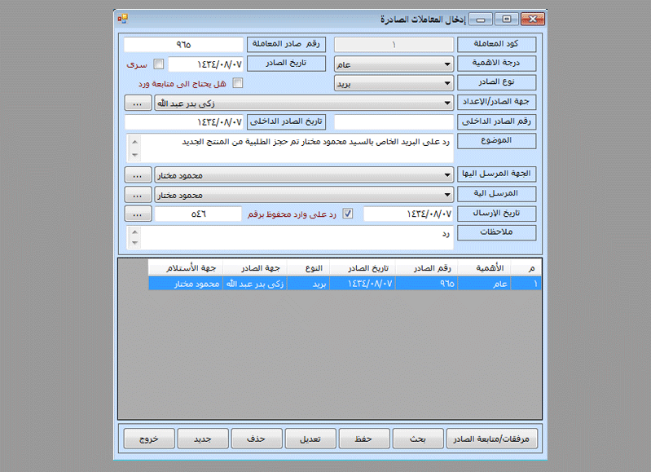Click the down arrow of the notes scrollbar

tap(134, 243)
